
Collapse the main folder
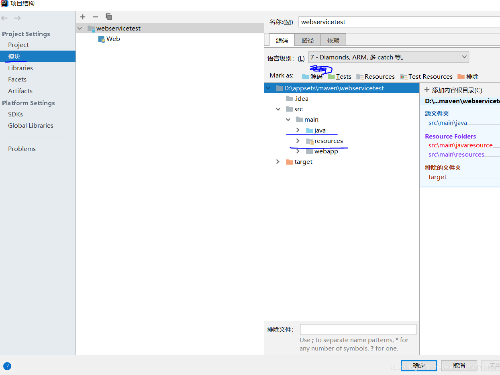pyautogui.click(x=288, y=120)
